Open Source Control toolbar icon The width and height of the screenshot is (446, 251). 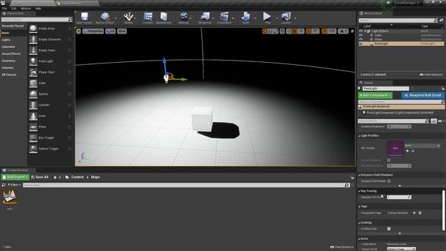105,17
